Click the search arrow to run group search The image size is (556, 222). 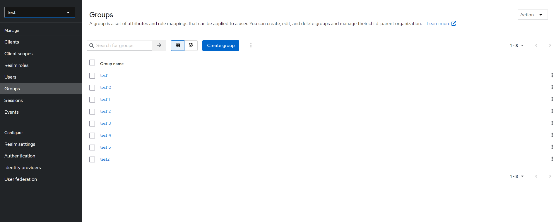[x=159, y=46]
